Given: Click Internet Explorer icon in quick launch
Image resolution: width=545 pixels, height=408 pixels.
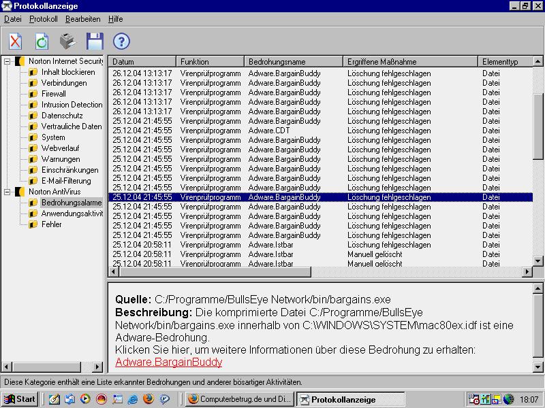Looking at the screenshot, I should 133,399.
